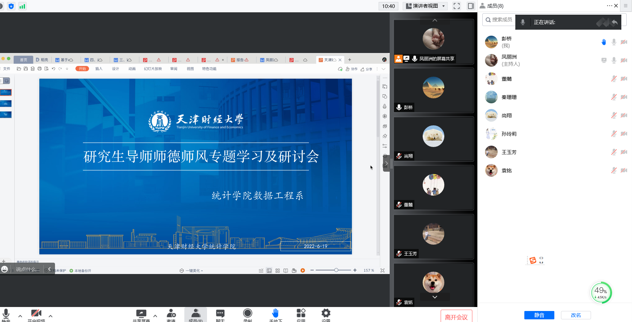Click the reading view book icon
Image resolution: width=632 pixels, height=322 pixels.
286,271
